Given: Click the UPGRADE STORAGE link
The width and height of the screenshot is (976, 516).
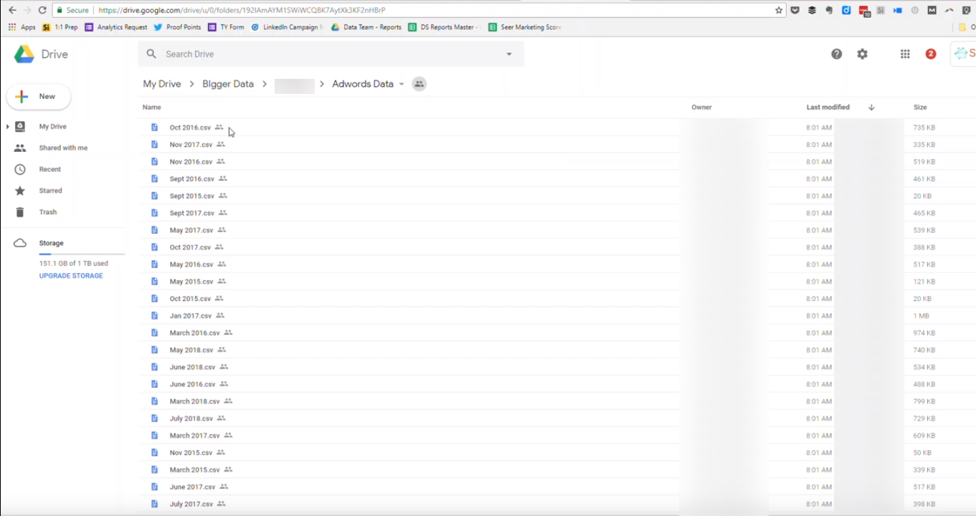Looking at the screenshot, I should coord(71,276).
